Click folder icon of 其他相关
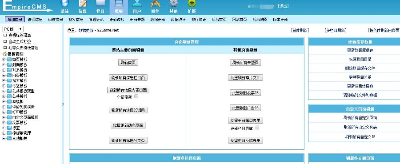Screen dimensions: 400x164 click(x=9, y=139)
